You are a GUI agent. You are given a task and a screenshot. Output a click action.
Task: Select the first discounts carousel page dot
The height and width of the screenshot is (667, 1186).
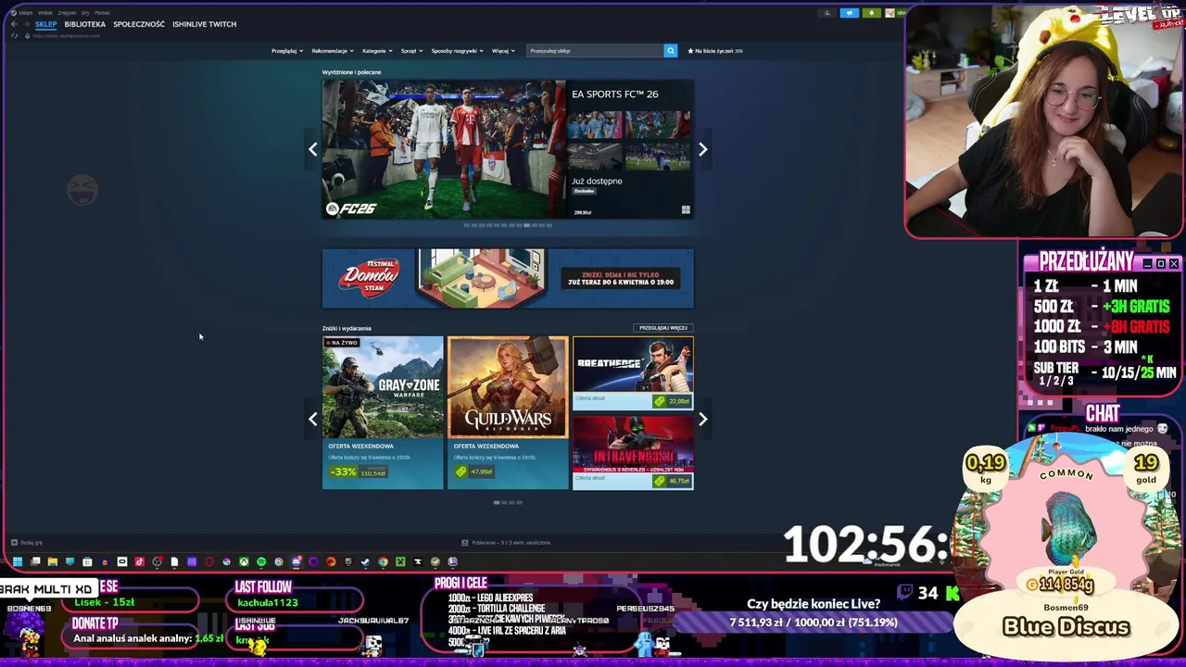(x=497, y=502)
